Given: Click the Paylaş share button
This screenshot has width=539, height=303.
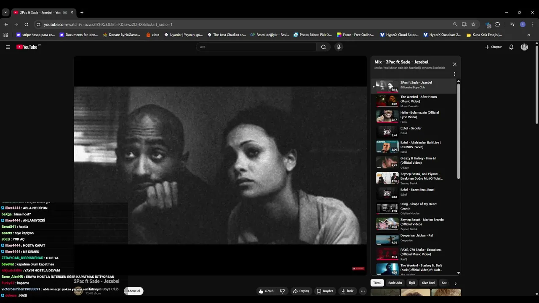Looking at the screenshot, I should (301, 291).
